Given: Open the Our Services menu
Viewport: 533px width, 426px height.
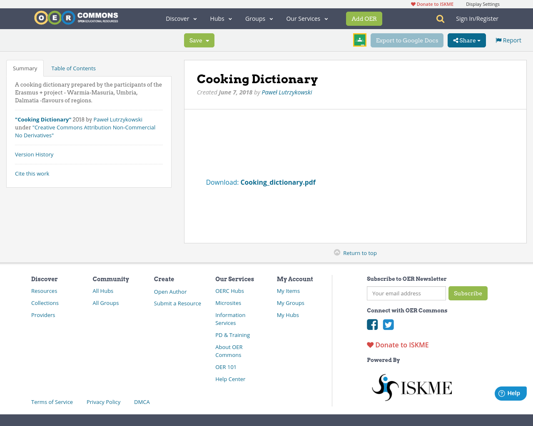Looking at the screenshot, I should coord(306,18).
